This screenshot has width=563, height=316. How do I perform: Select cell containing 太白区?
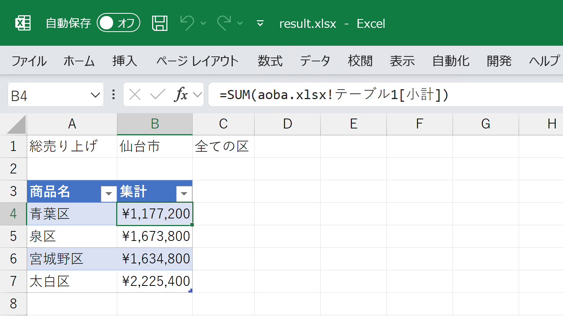click(72, 281)
